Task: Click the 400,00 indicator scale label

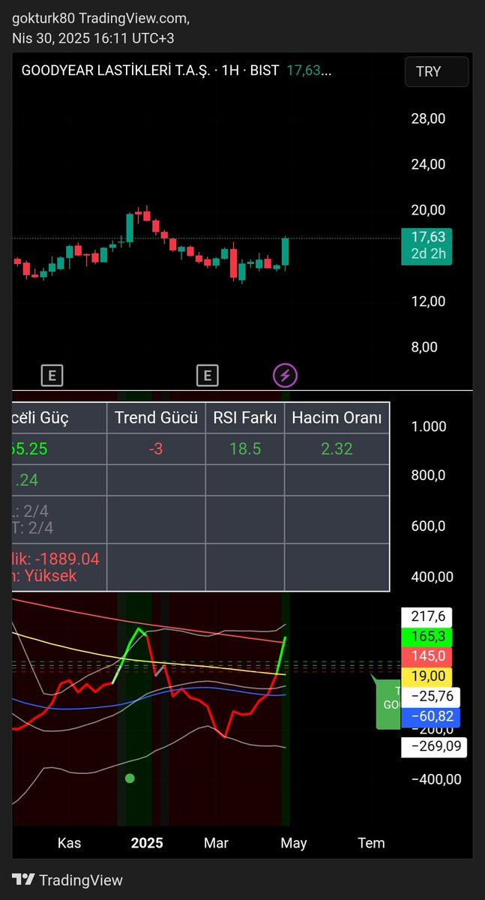Action: click(x=432, y=577)
